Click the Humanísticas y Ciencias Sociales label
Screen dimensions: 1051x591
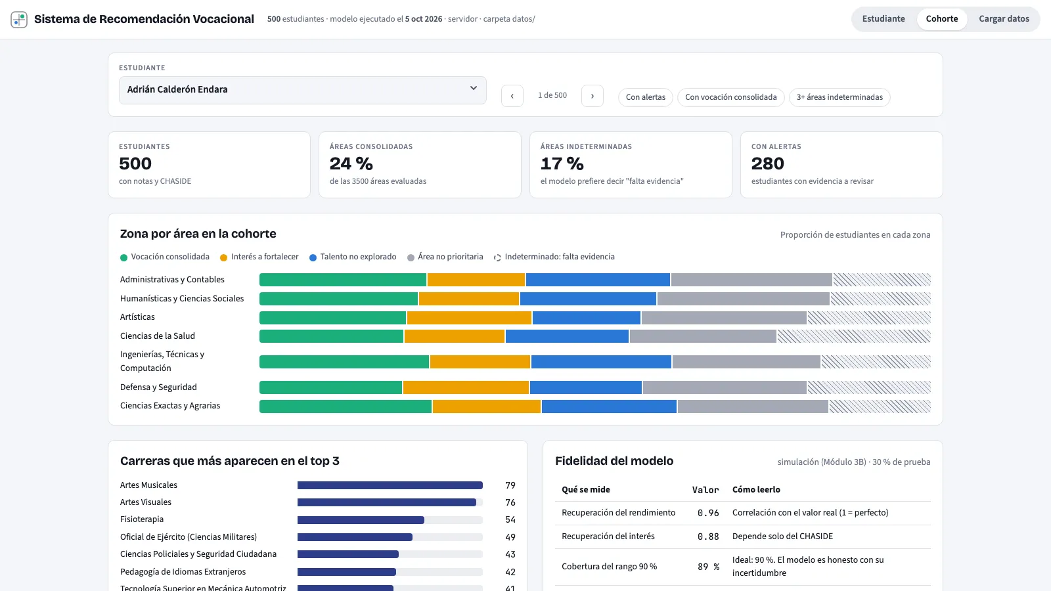[x=182, y=299]
